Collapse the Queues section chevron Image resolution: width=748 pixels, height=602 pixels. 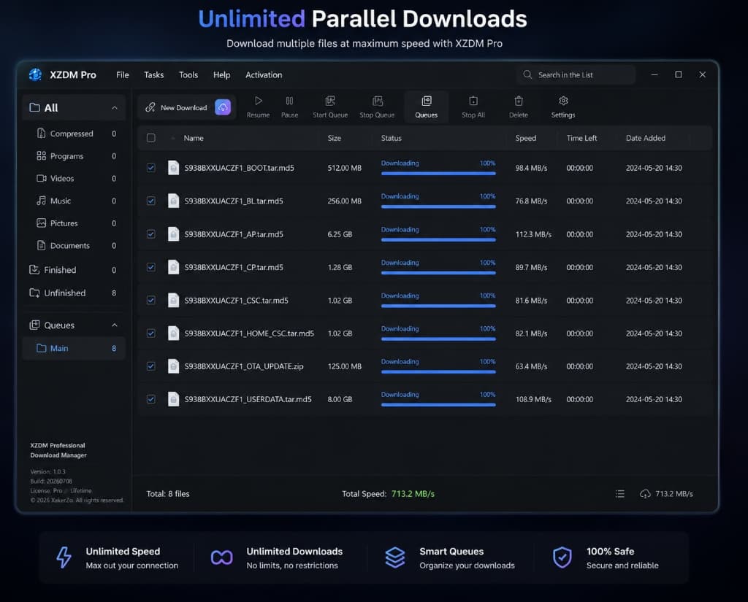click(115, 325)
